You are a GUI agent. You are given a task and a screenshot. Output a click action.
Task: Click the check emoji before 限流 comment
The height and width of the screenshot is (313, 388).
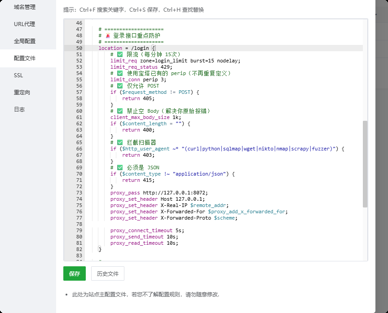pos(120,54)
